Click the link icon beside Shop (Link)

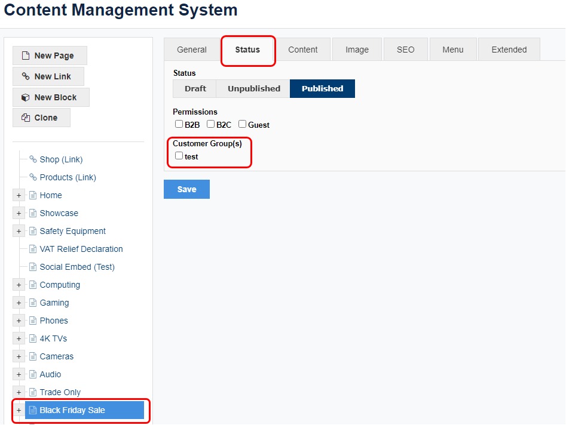pyautogui.click(x=33, y=159)
